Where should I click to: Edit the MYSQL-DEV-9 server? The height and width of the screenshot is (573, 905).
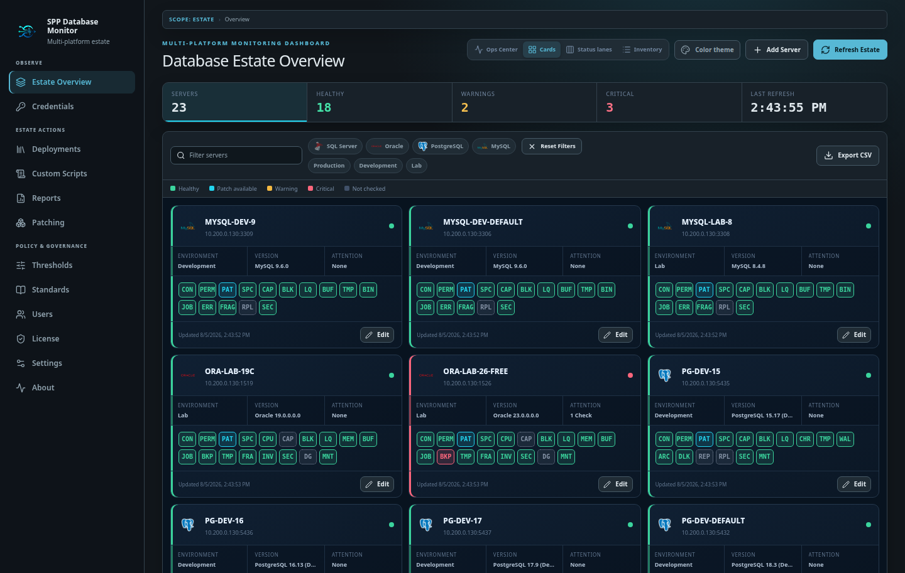coord(377,335)
